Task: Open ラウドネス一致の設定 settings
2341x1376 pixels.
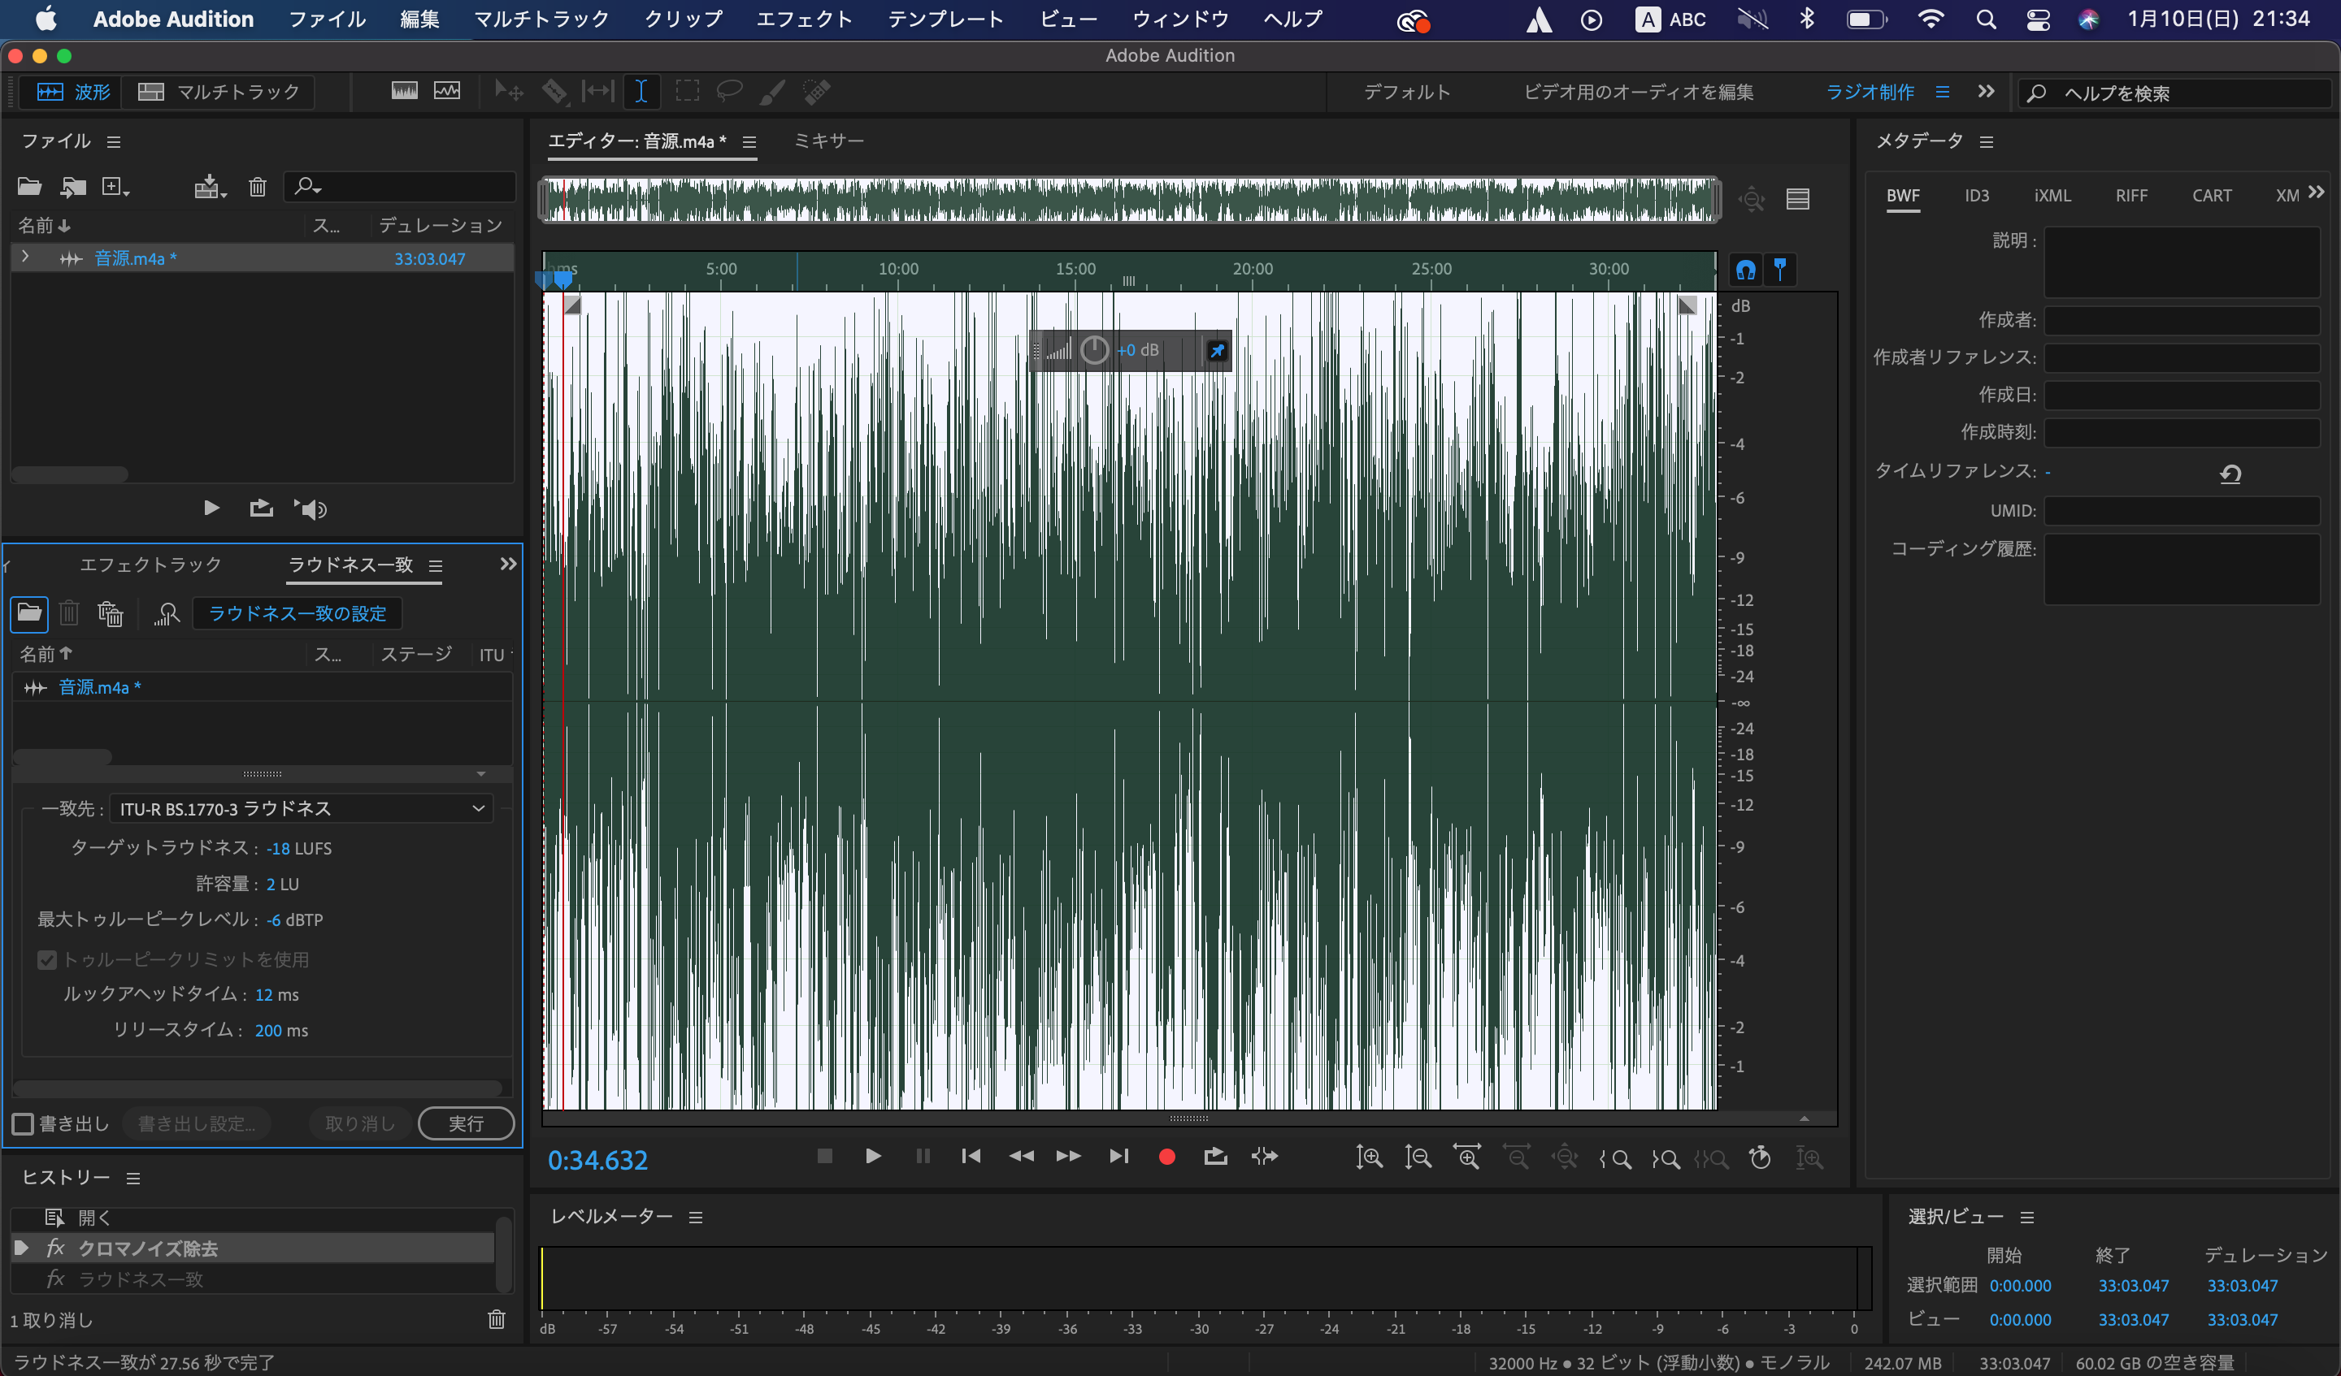Action: click(297, 614)
